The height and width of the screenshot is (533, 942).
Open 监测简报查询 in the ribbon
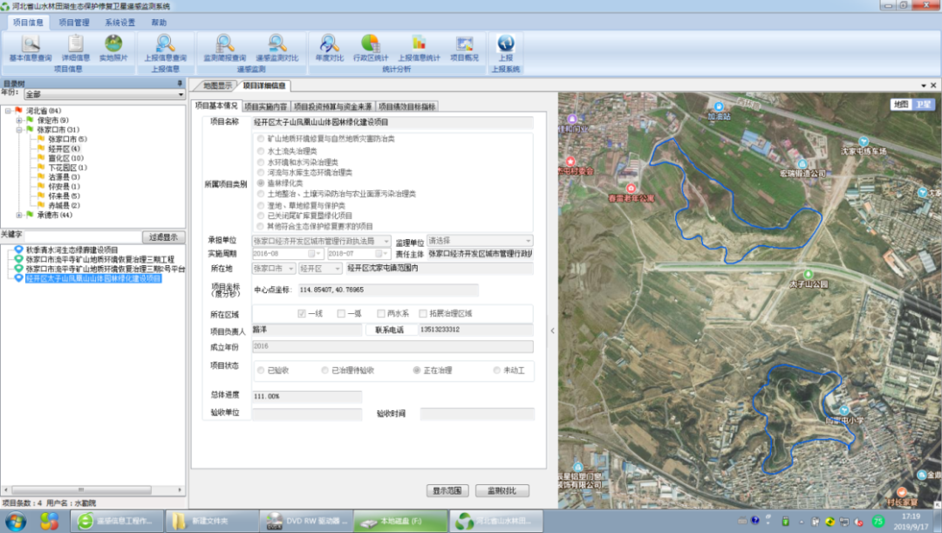(225, 48)
